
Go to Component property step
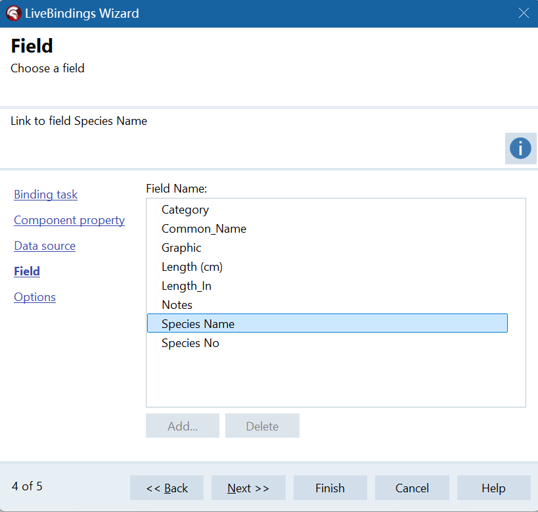[70, 220]
